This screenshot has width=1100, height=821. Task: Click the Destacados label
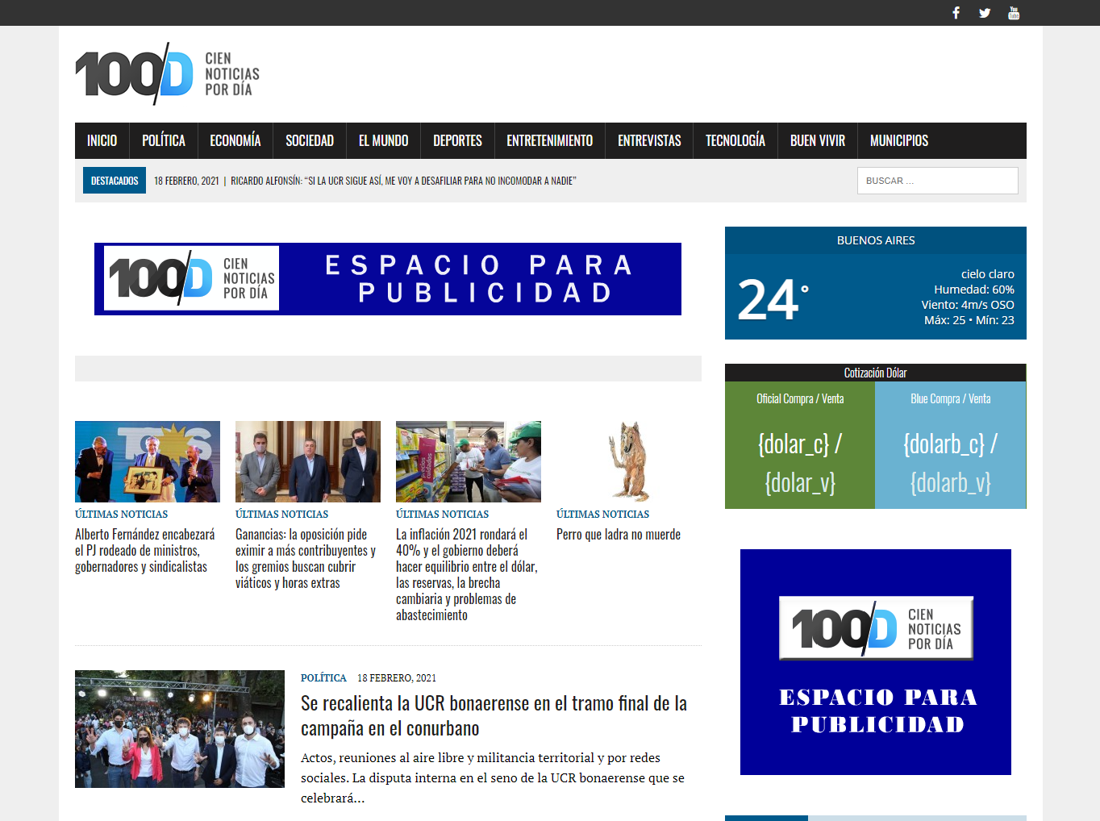pos(115,181)
